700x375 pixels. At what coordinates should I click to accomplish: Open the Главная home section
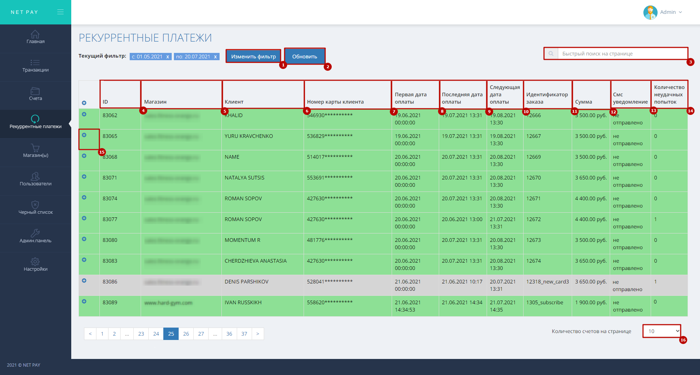pos(35,37)
